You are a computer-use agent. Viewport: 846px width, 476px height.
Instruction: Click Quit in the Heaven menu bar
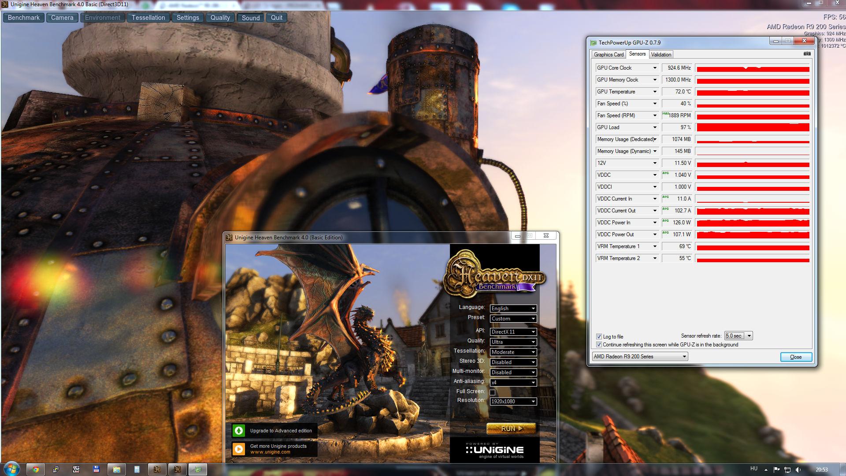[277, 18]
